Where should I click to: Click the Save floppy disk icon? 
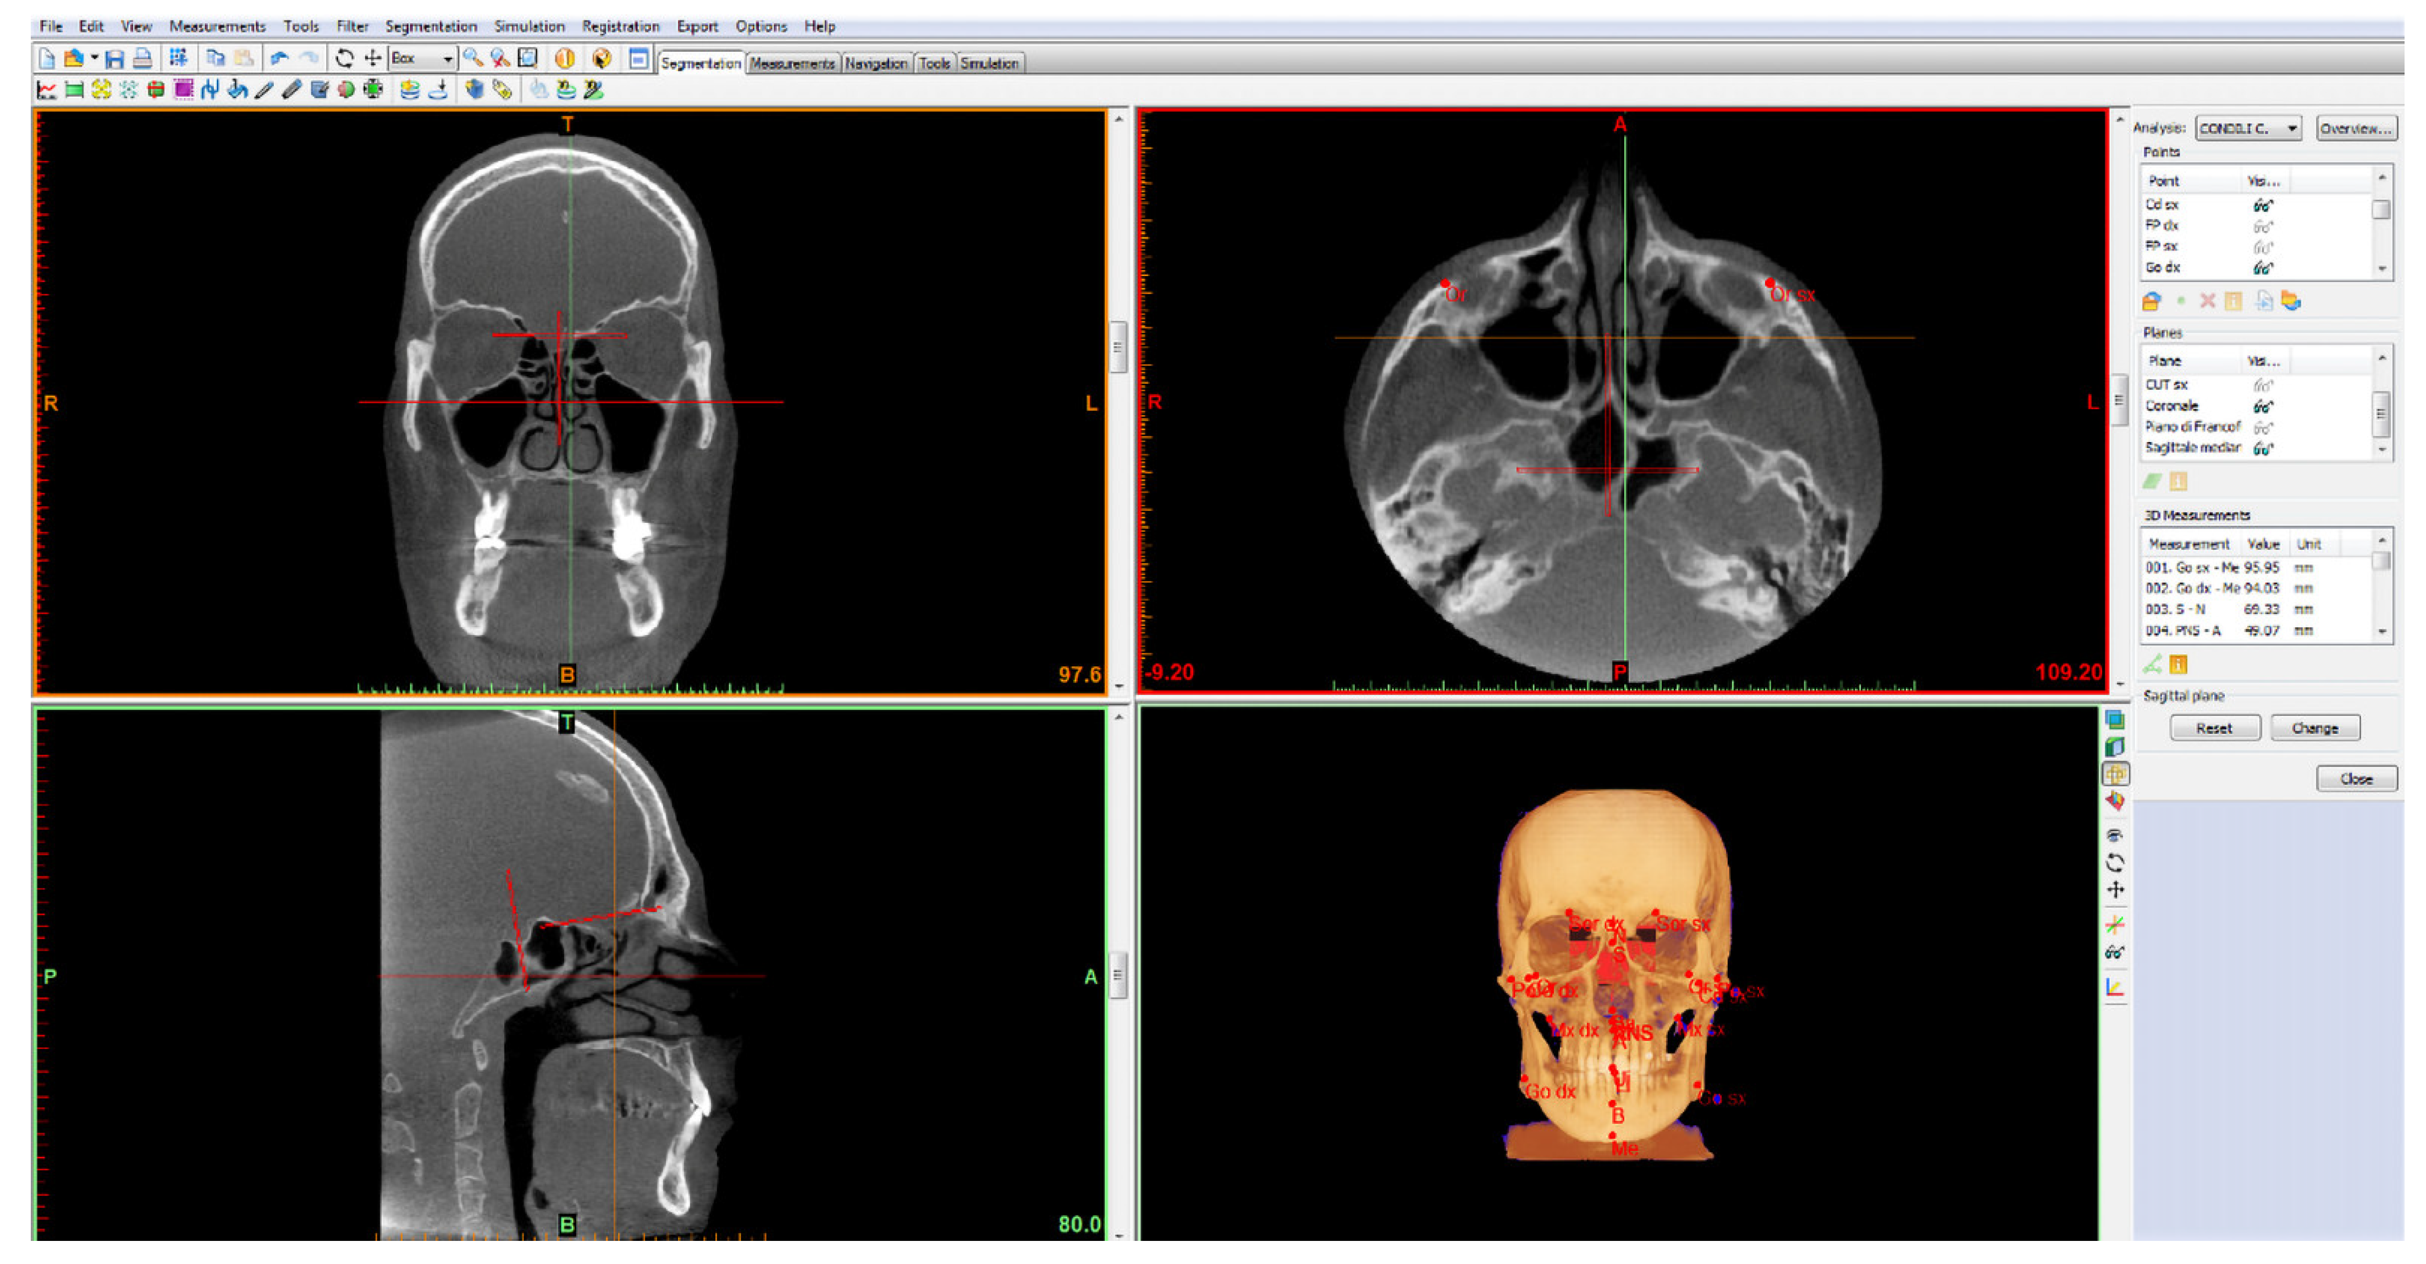114,59
